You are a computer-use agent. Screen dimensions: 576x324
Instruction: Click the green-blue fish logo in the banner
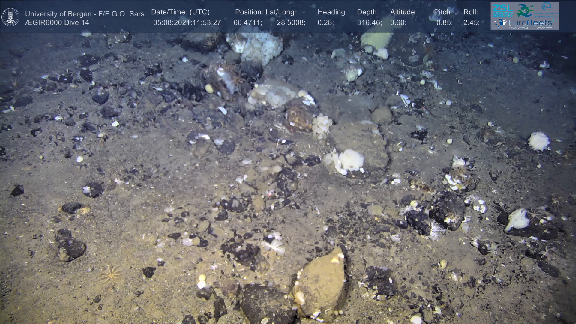coord(525,10)
